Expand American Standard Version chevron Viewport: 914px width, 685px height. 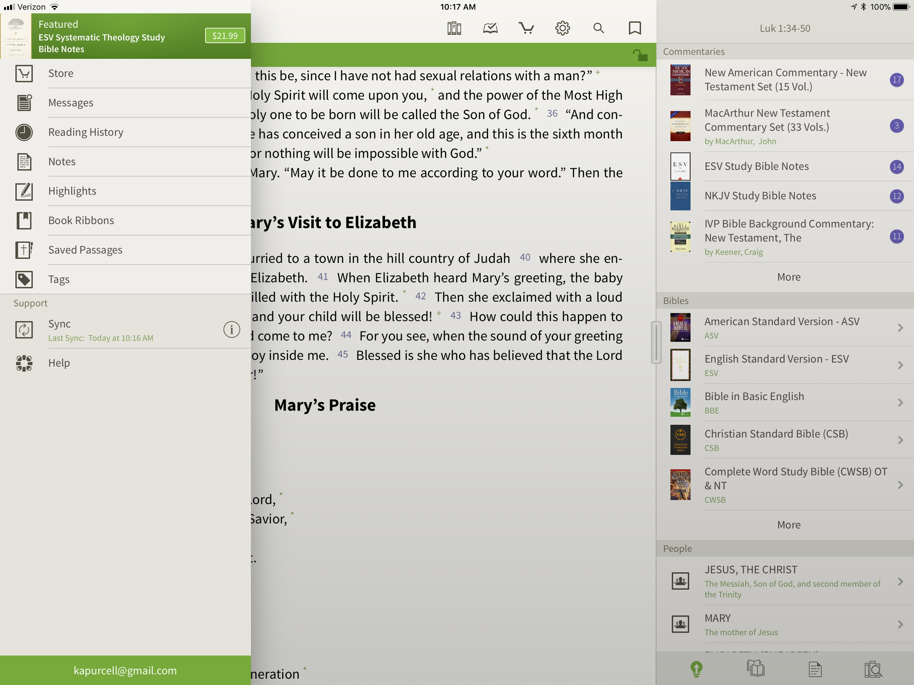(x=900, y=328)
